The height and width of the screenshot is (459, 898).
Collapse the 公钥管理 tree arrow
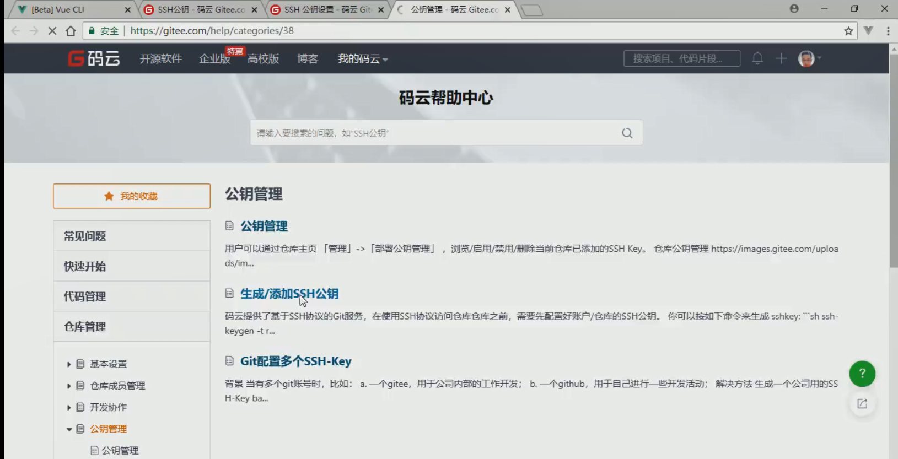click(x=69, y=429)
